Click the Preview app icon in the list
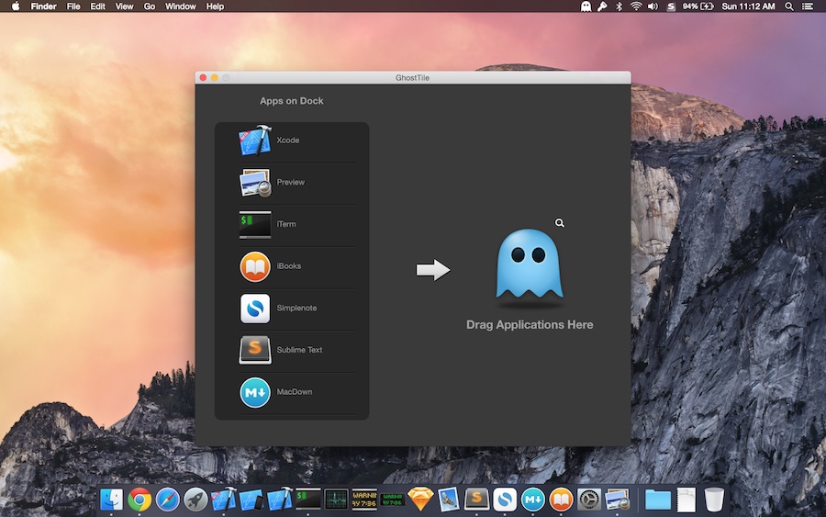 point(255,183)
